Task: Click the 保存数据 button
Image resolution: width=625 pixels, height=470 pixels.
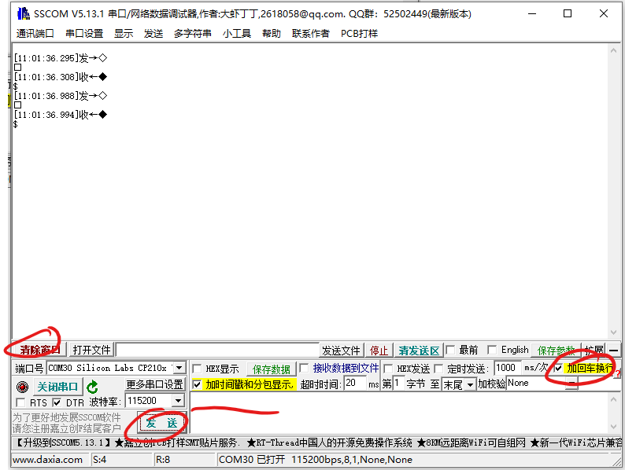Action: (x=272, y=369)
